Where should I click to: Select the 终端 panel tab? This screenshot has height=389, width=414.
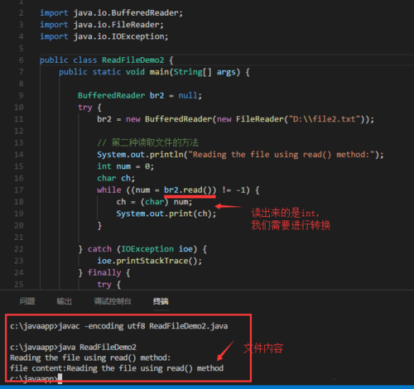click(x=161, y=301)
